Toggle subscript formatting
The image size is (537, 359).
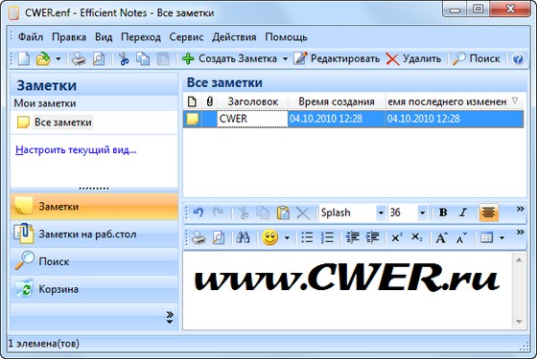pyautogui.click(x=417, y=237)
